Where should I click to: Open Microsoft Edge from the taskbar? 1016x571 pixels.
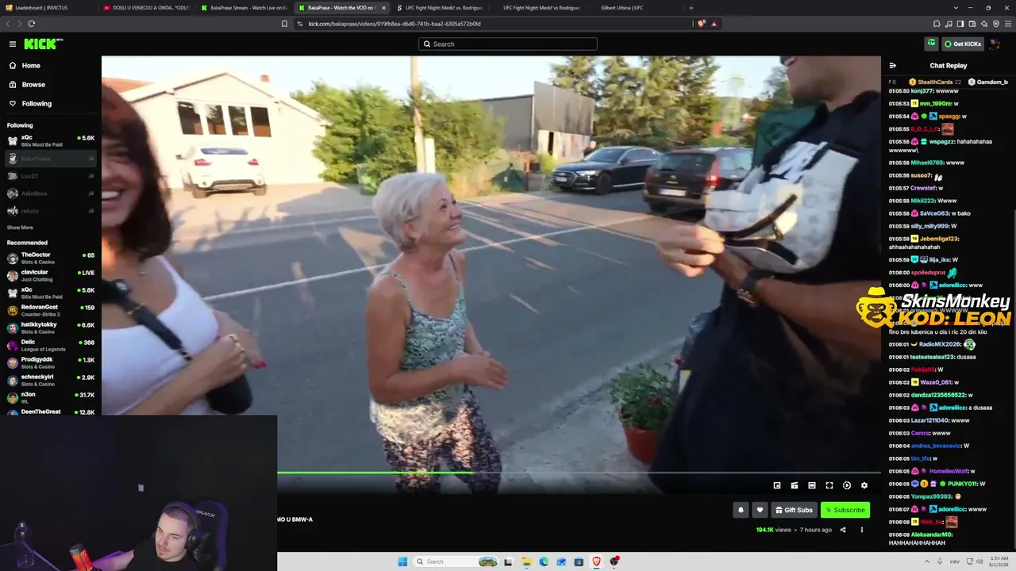pyautogui.click(x=544, y=561)
